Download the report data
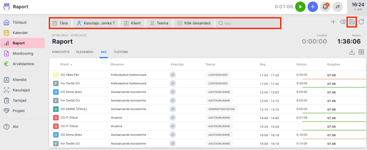Image resolution: width=367 pixels, height=150 pixels. (352, 52)
